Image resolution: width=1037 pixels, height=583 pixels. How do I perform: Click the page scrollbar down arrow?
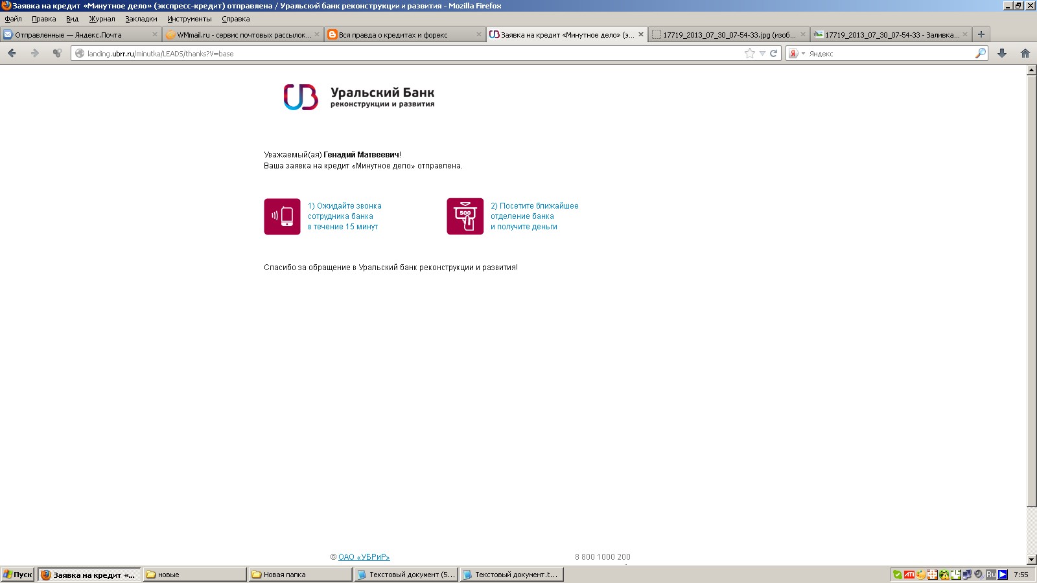coord(1032,560)
